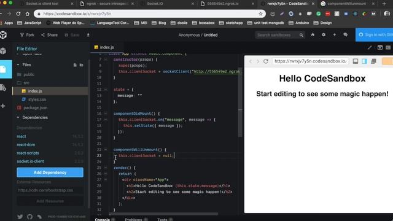393x221 pixels.
Task: Click the search magnifier icon in header
Action: pyautogui.click(x=301, y=35)
